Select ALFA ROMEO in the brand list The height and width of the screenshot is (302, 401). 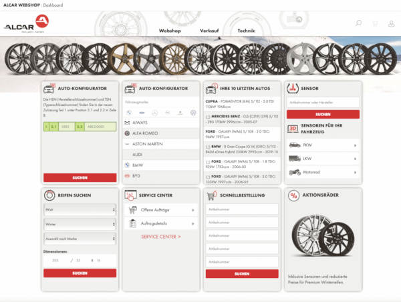click(x=161, y=133)
